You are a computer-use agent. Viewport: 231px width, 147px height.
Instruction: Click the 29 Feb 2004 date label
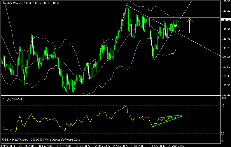pyautogui.click(x=27, y=146)
